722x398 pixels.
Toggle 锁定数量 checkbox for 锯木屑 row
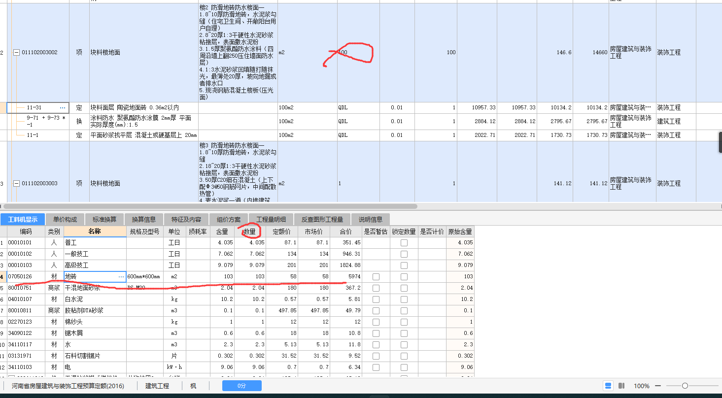(x=404, y=333)
